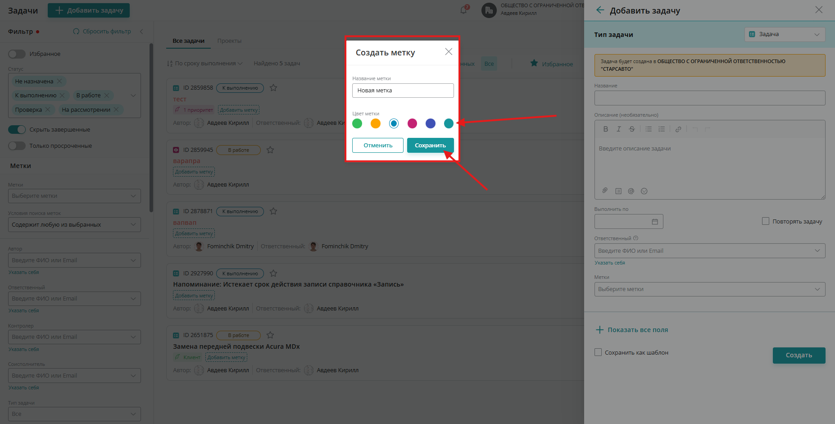Click the Italic formatting icon
This screenshot has width=835, height=424.
coord(618,129)
